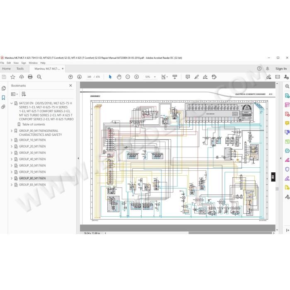Open the File menu
This screenshot has width=290, height=290.
(2, 63)
